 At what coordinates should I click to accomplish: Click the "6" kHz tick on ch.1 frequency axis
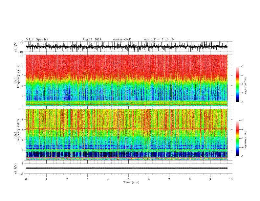[23, 75]
